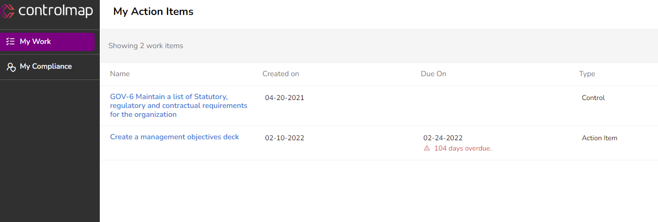This screenshot has width=658, height=222.
Task: Click the controlmap logo icon
Action: (x=7, y=10)
